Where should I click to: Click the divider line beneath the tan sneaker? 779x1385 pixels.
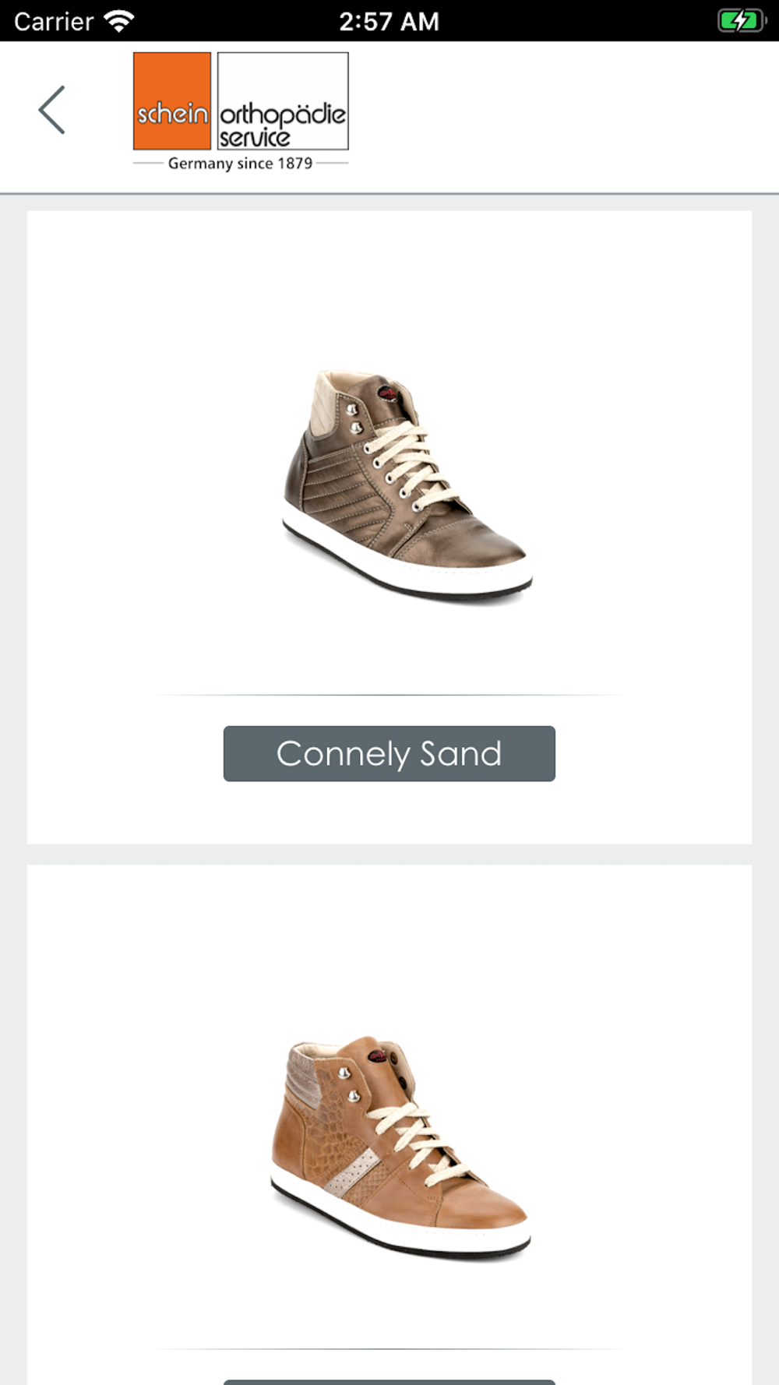[389, 1348]
